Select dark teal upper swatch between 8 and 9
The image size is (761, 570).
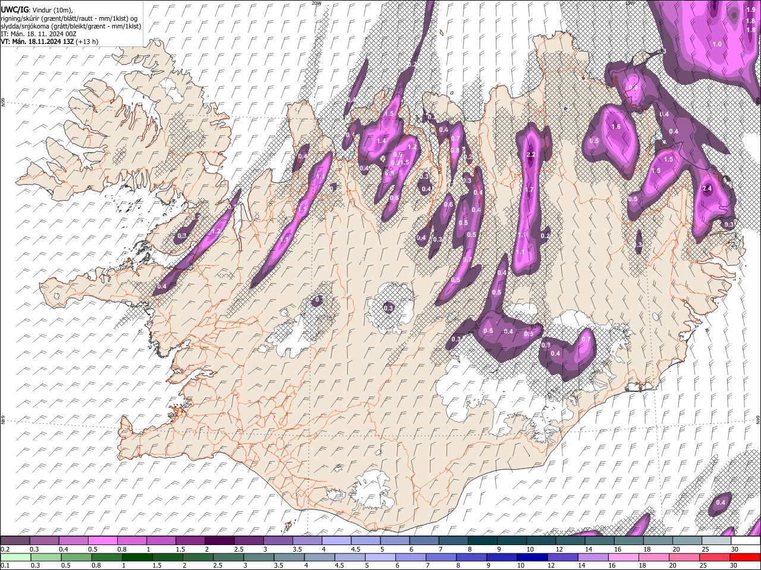coord(482,540)
